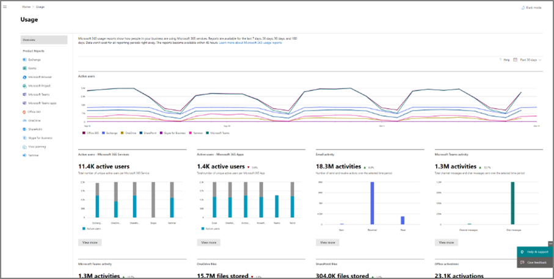Select the Microsoft Teams icon in sidebar

coord(24,95)
